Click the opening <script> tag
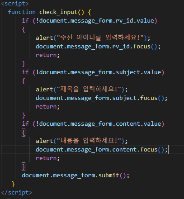 point(15,3)
